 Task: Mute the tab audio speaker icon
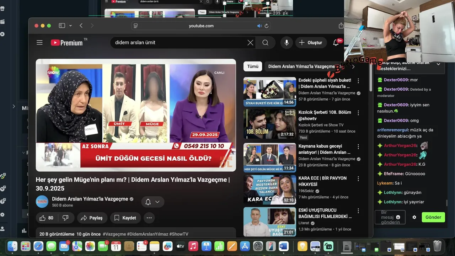(x=259, y=26)
